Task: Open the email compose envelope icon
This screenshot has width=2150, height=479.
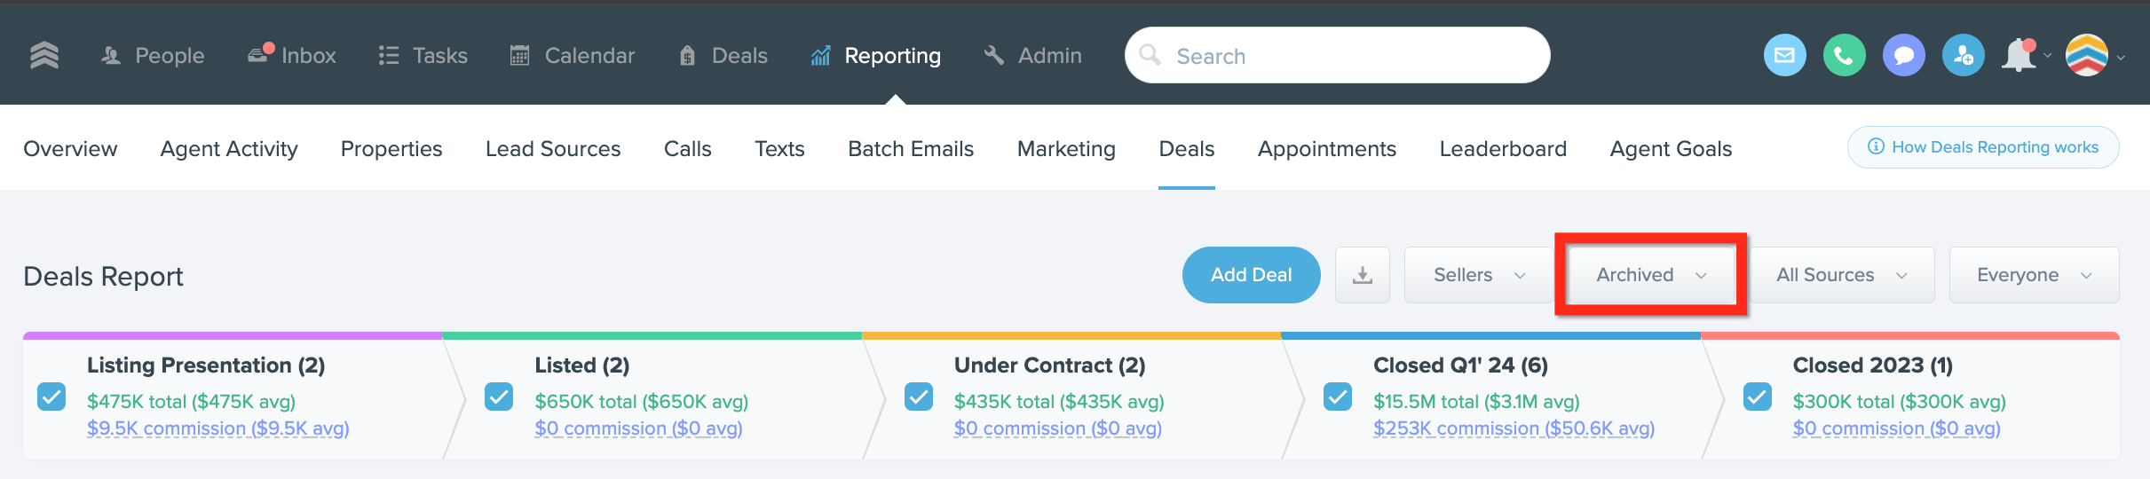Action: (1784, 55)
